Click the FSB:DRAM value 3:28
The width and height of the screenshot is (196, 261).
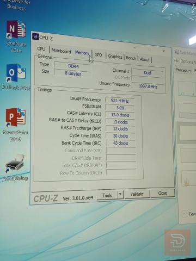point(120,108)
